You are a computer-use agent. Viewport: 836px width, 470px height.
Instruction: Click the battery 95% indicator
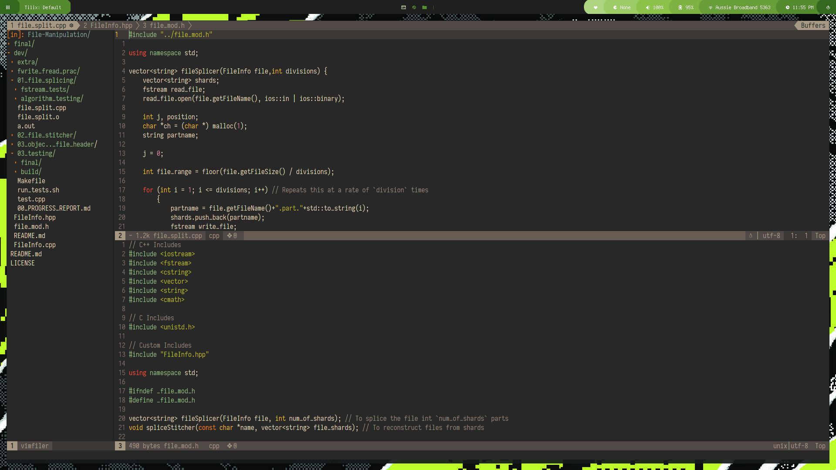pyautogui.click(x=686, y=7)
